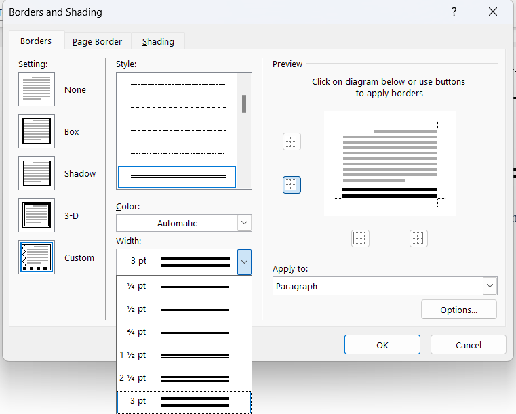This screenshot has height=414, width=516.
Task: Choose 2 ¼ pt width option
Action: pyautogui.click(x=184, y=379)
